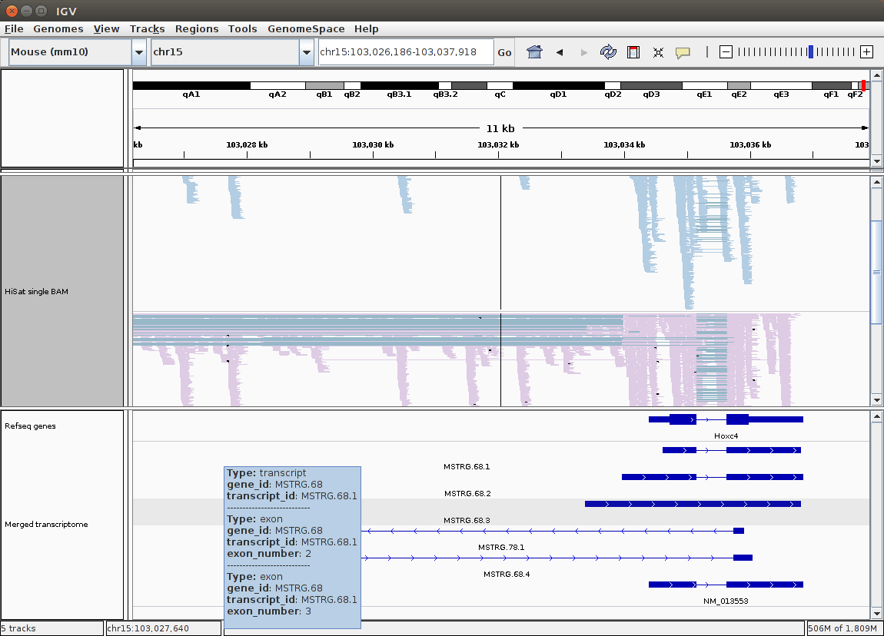Click the define region of interest icon
884x636 pixels.
(633, 52)
